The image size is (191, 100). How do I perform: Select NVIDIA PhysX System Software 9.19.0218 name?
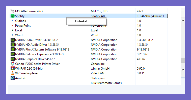click(42, 49)
